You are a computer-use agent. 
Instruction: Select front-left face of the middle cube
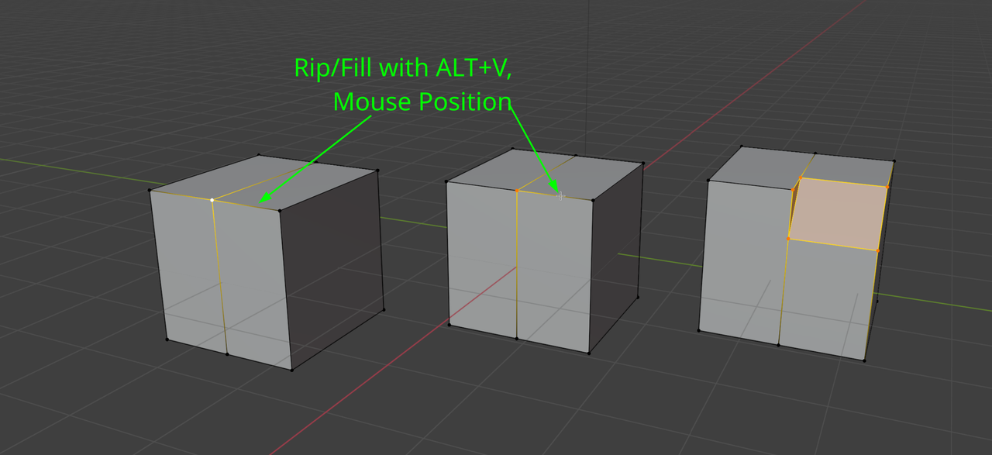point(482,260)
